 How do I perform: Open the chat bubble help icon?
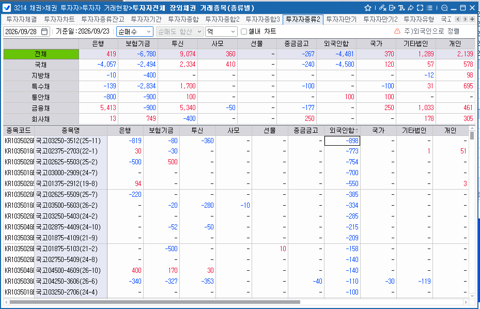[444, 8]
